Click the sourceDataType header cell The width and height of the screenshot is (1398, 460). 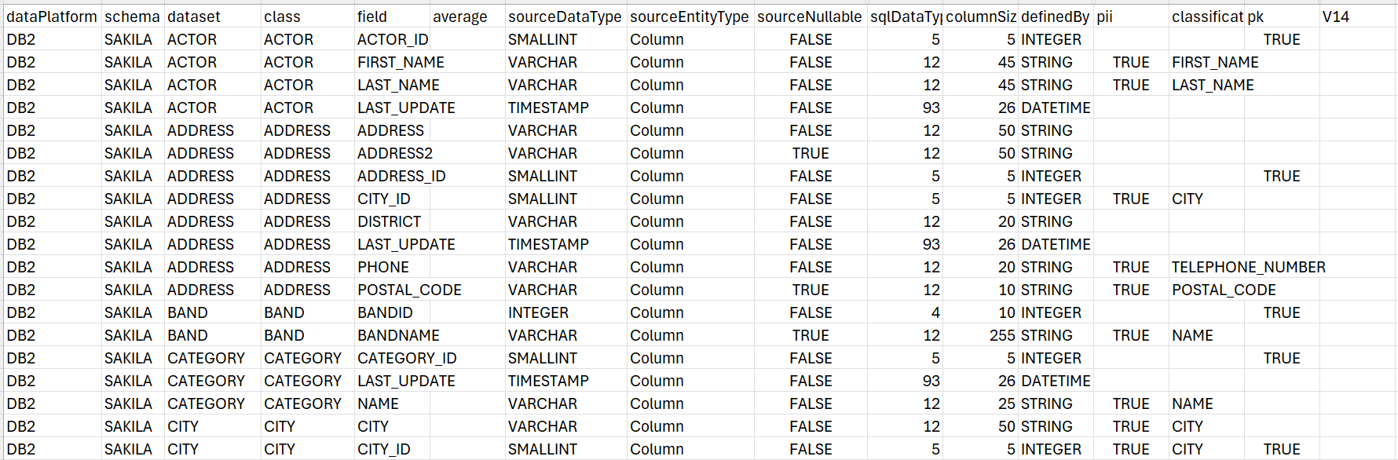tap(564, 16)
